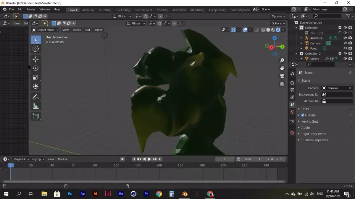The height and width of the screenshot is (199, 355).
Task: Activate the 3D Cursor tool
Action: [x=36, y=49]
